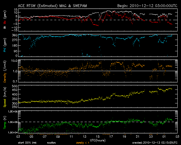Click the '15' tick on the Bt Bz axis
Image resolution: width=181 pixels, height=145 pixels.
(16, 10)
